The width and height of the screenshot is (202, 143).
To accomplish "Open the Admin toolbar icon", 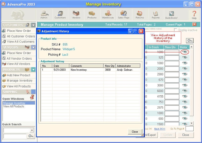I will tap(44, 15).
